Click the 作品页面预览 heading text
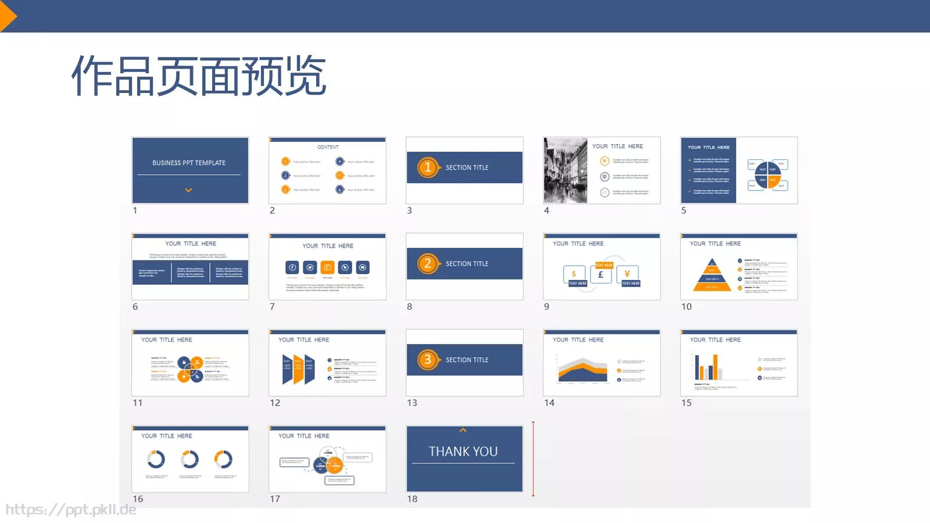 [x=199, y=76]
